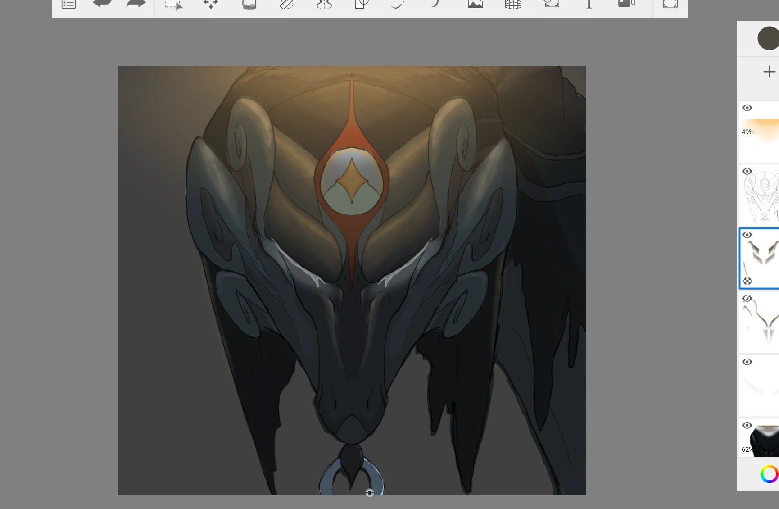779x509 pixels.
Task: Toggle fullscreen canvas view
Action: pyautogui.click(x=670, y=4)
